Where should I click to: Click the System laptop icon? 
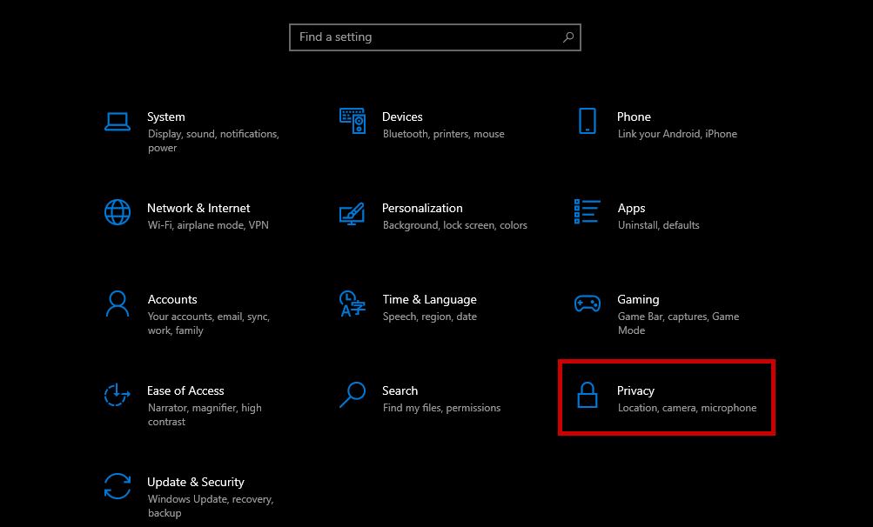(x=118, y=121)
